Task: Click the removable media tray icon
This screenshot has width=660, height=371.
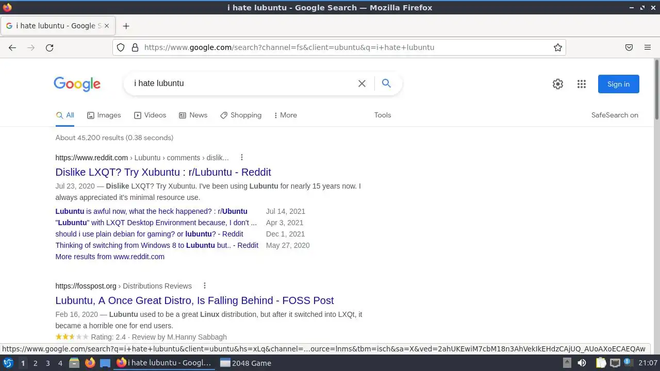Action: coord(567,363)
